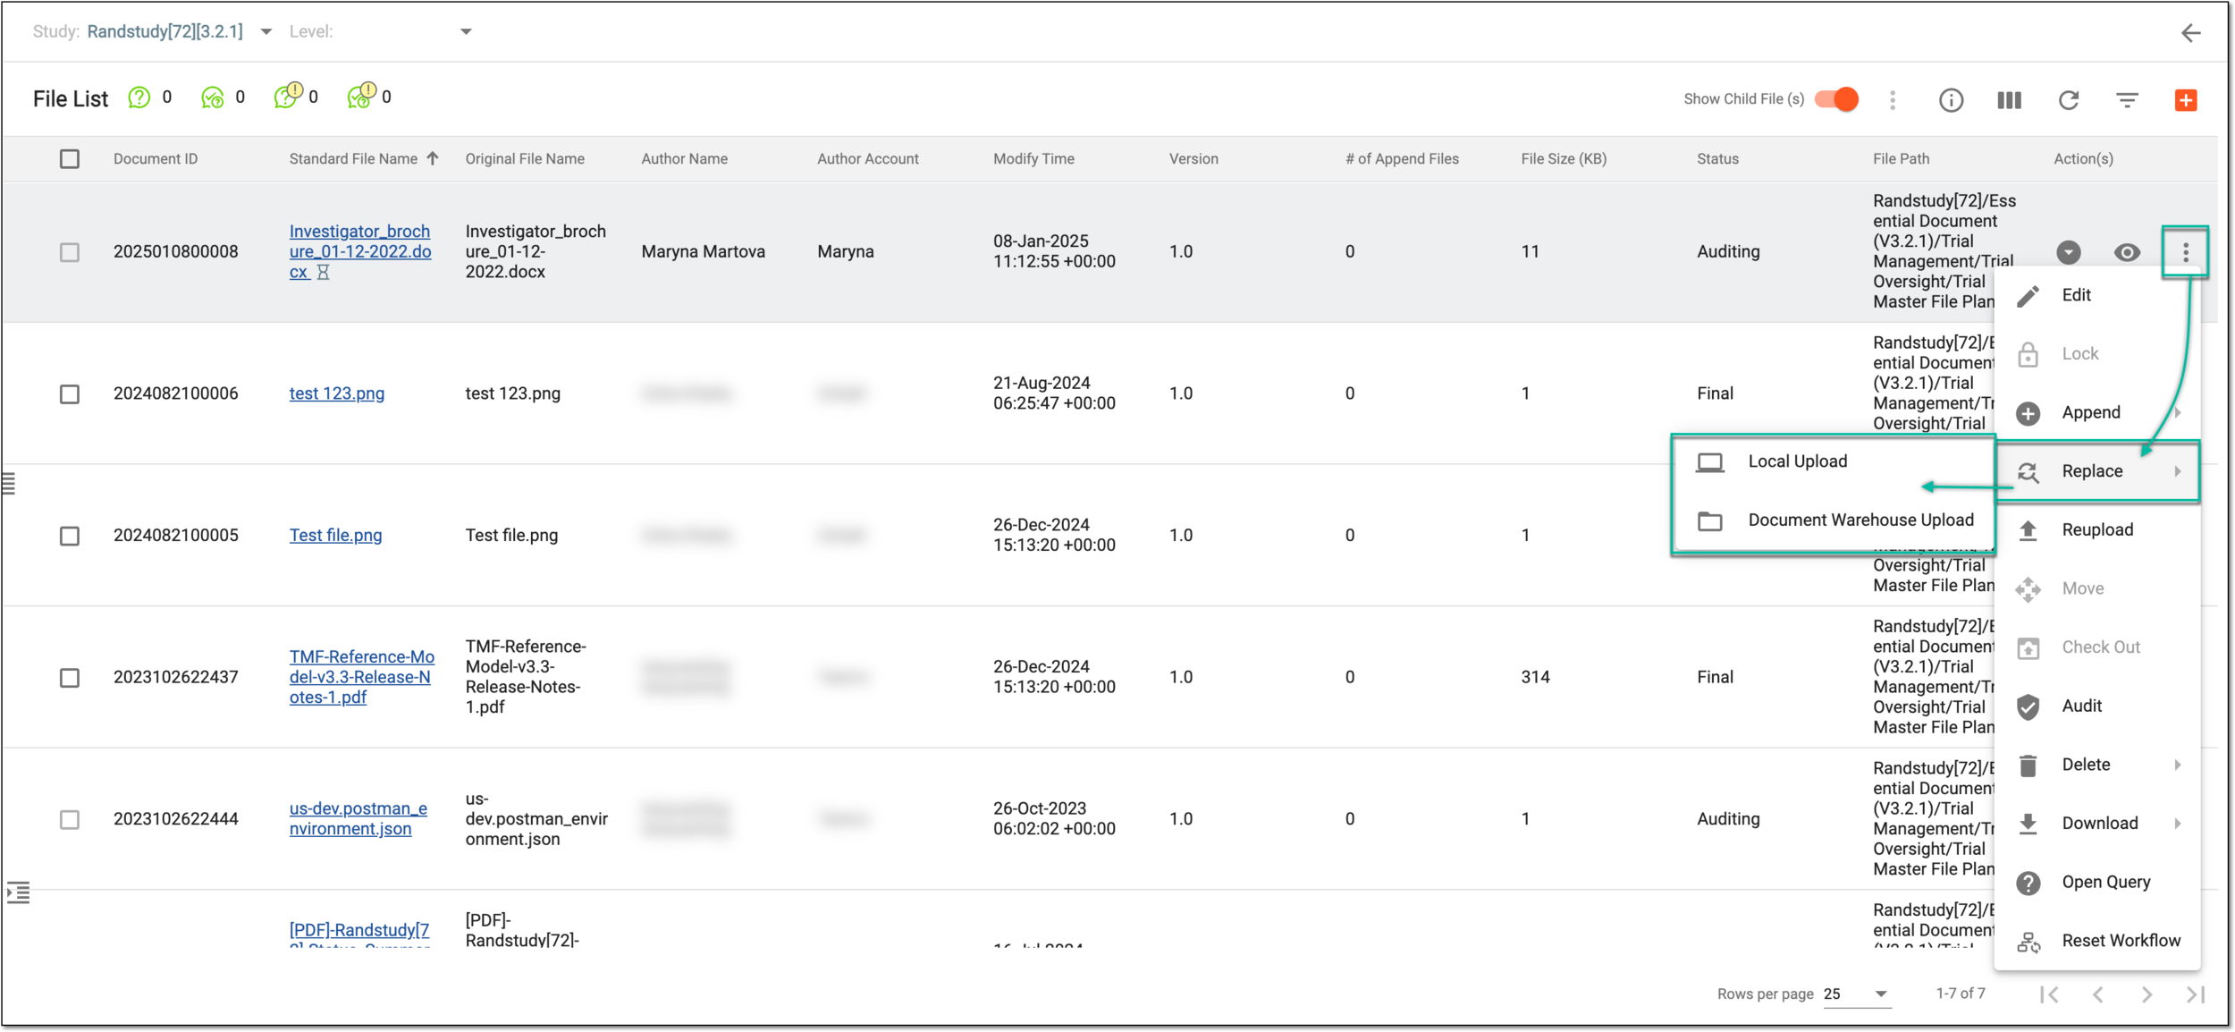Click the hourglass icon beside Investigator brochure link

coord(324,272)
